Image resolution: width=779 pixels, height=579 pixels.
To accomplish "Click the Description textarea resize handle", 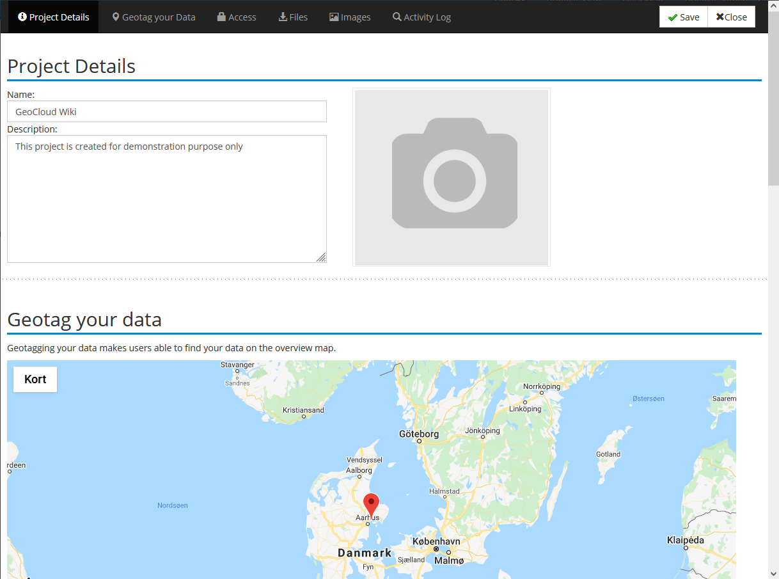I will [321, 257].
